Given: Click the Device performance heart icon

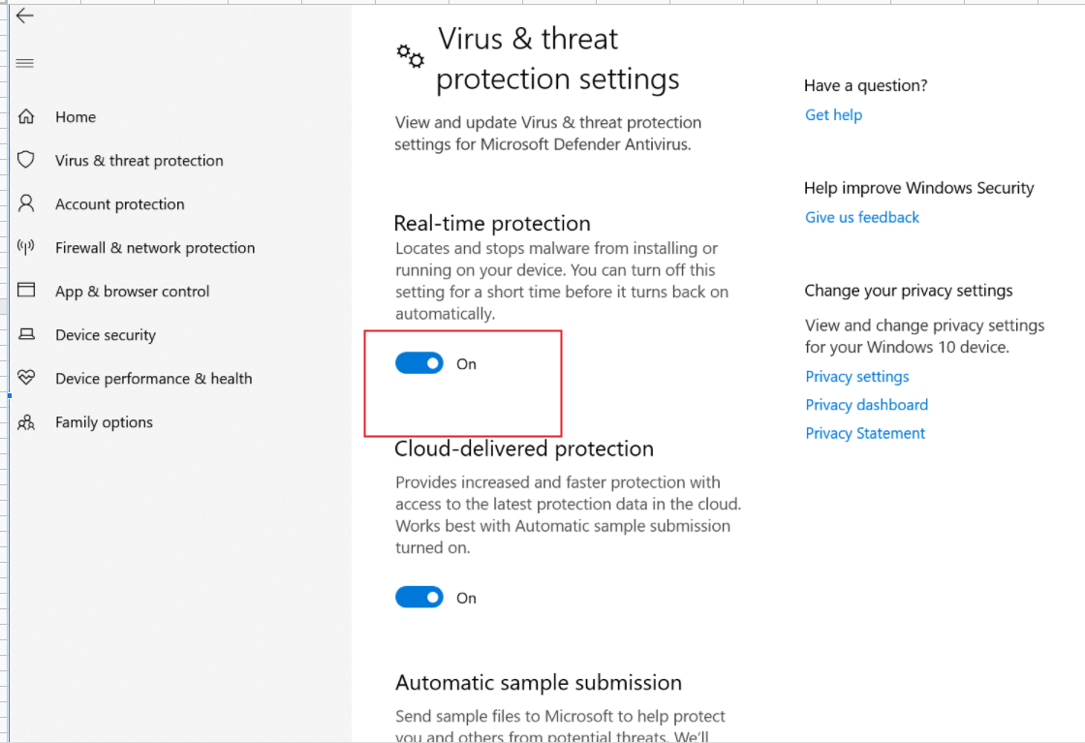Looking at the screenshot, I should pos(26,378).
